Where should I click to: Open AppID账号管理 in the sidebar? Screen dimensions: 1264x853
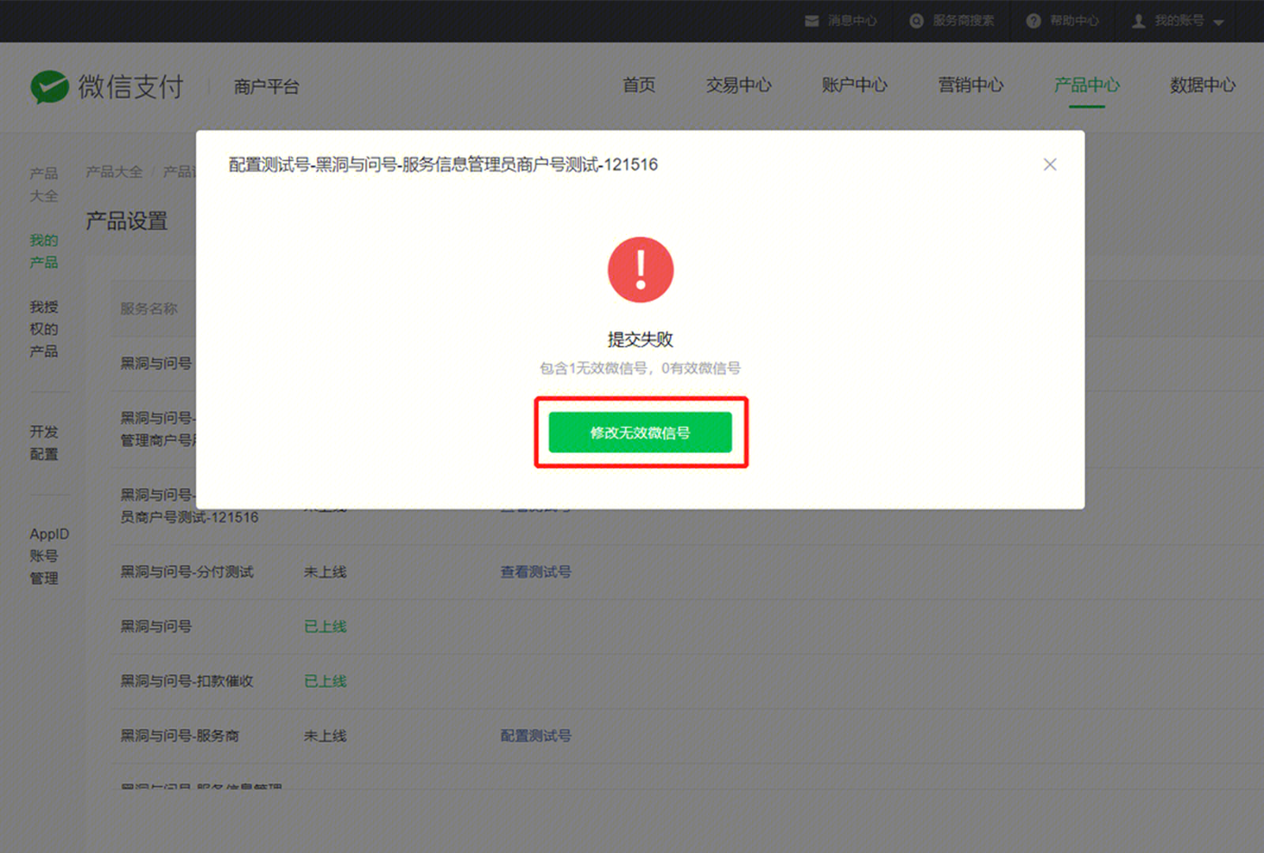[x=49, y=556]
